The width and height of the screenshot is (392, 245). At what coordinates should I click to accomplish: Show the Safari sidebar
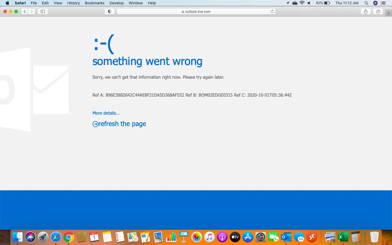[43, 12]
